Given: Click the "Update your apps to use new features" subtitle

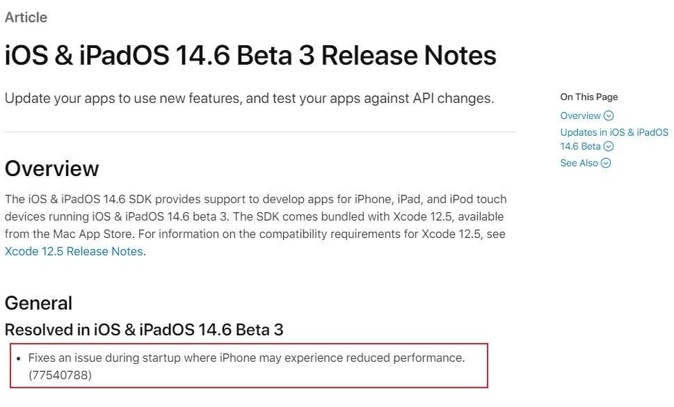Looking at the screenshot, I should pyautogui.click(x=249, y=98).
